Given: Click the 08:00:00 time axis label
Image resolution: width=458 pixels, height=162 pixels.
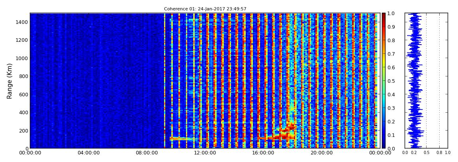Looking at the screenshot, I should tap(146, 153).
